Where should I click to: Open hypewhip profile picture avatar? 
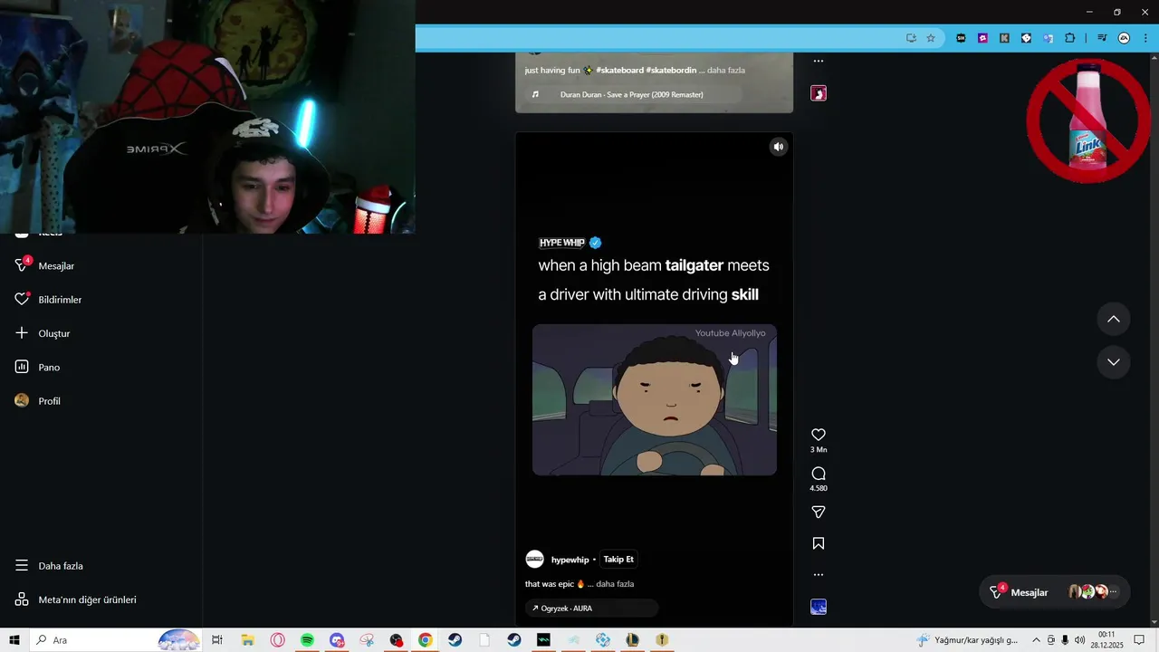[x=535, y=560]
